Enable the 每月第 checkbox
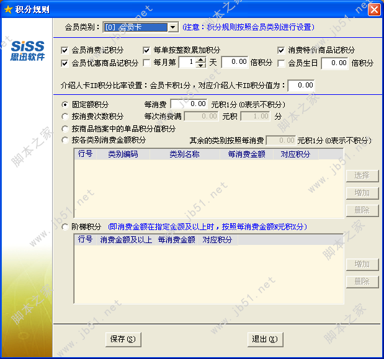 pos(146,63)
